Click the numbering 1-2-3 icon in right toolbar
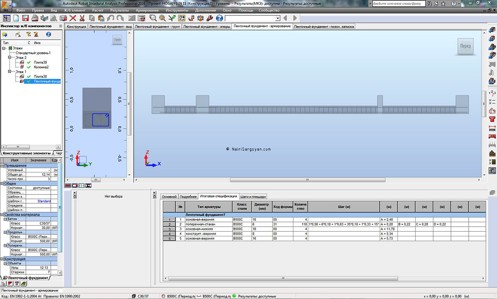The height and width of the screenshot is (299, 497). [x=492, y=93]
